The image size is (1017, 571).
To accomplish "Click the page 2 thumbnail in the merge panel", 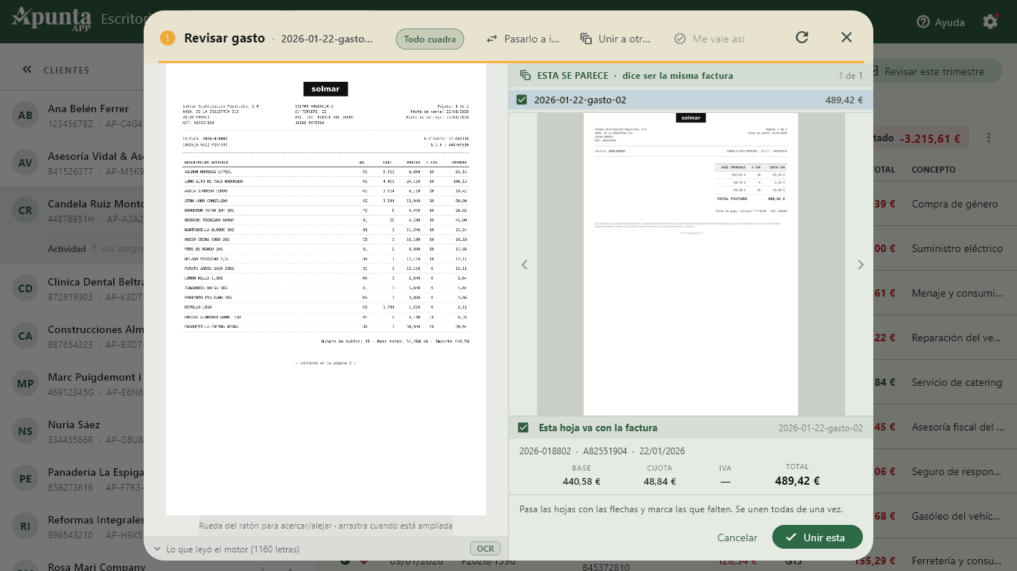I will click(x=691, y=264).
